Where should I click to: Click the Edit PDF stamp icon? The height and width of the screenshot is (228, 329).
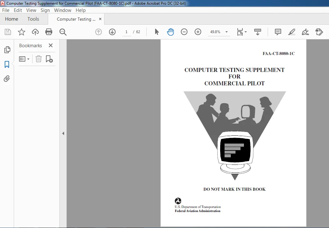[x=319, y=32]
